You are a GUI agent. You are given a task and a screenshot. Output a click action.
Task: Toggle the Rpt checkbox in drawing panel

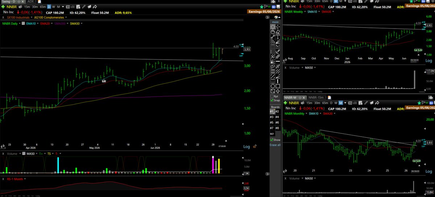(x=272, y=96)
